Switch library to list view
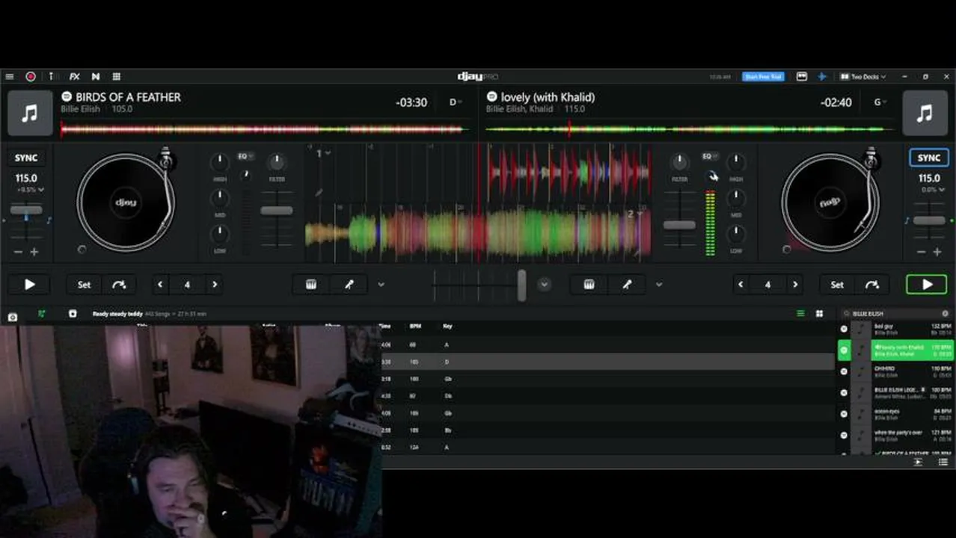This screenshot has height=538, width=956. [x=800, y=314]
